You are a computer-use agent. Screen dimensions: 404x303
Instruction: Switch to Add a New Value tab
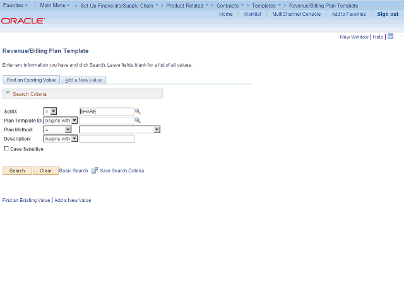(x=83, y=80)
